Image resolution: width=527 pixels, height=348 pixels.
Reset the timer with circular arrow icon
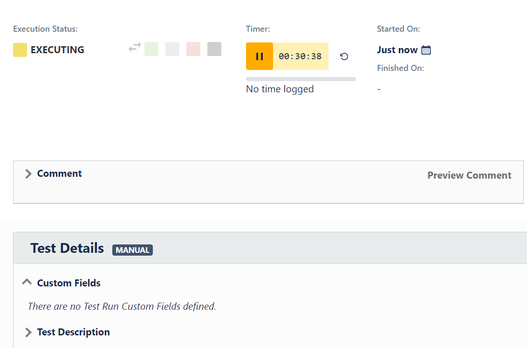coord(344,56)
